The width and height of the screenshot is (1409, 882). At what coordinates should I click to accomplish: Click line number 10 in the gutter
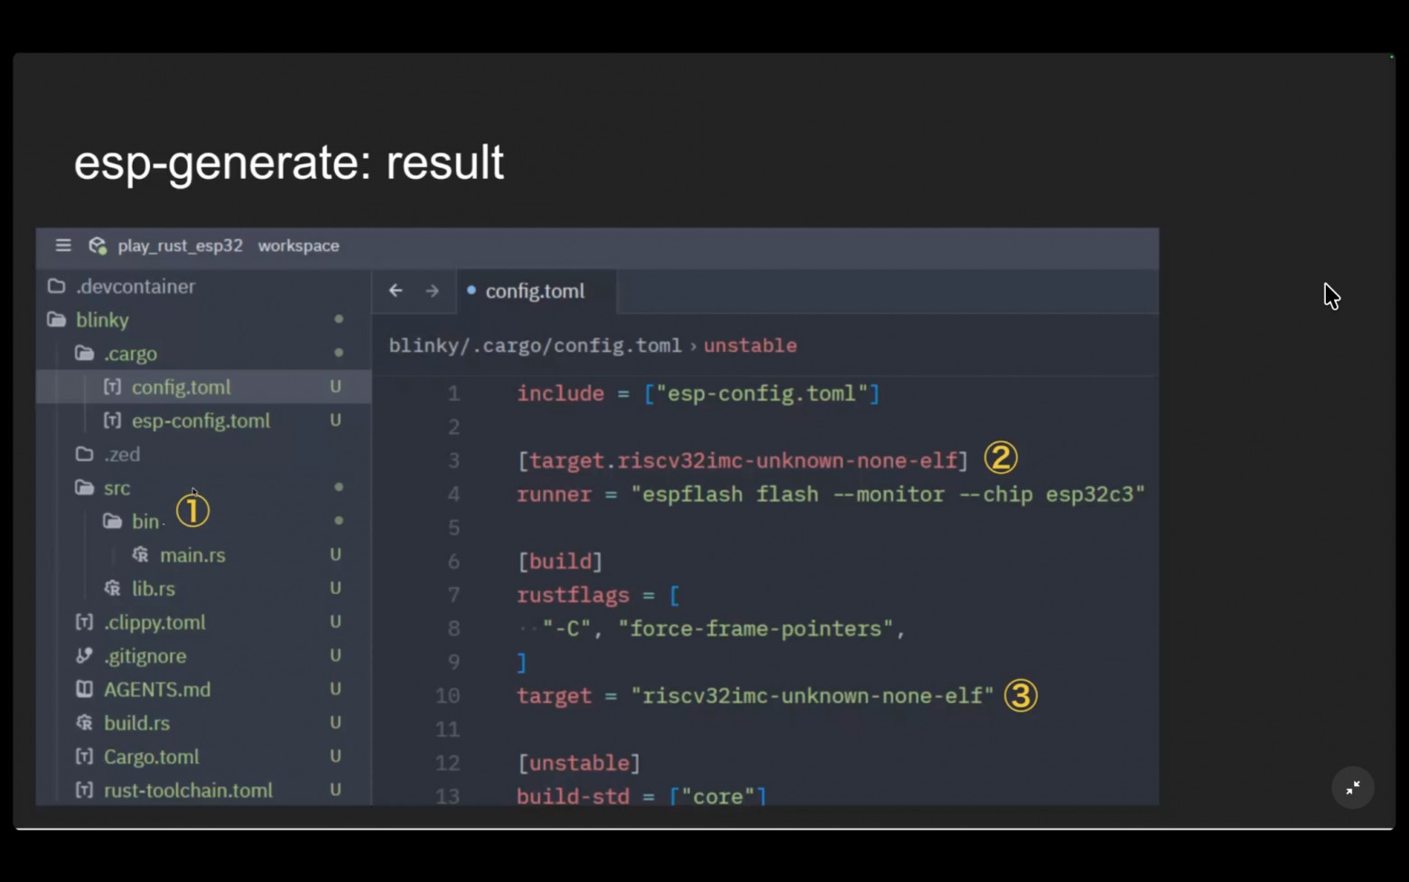click(447, 696)
